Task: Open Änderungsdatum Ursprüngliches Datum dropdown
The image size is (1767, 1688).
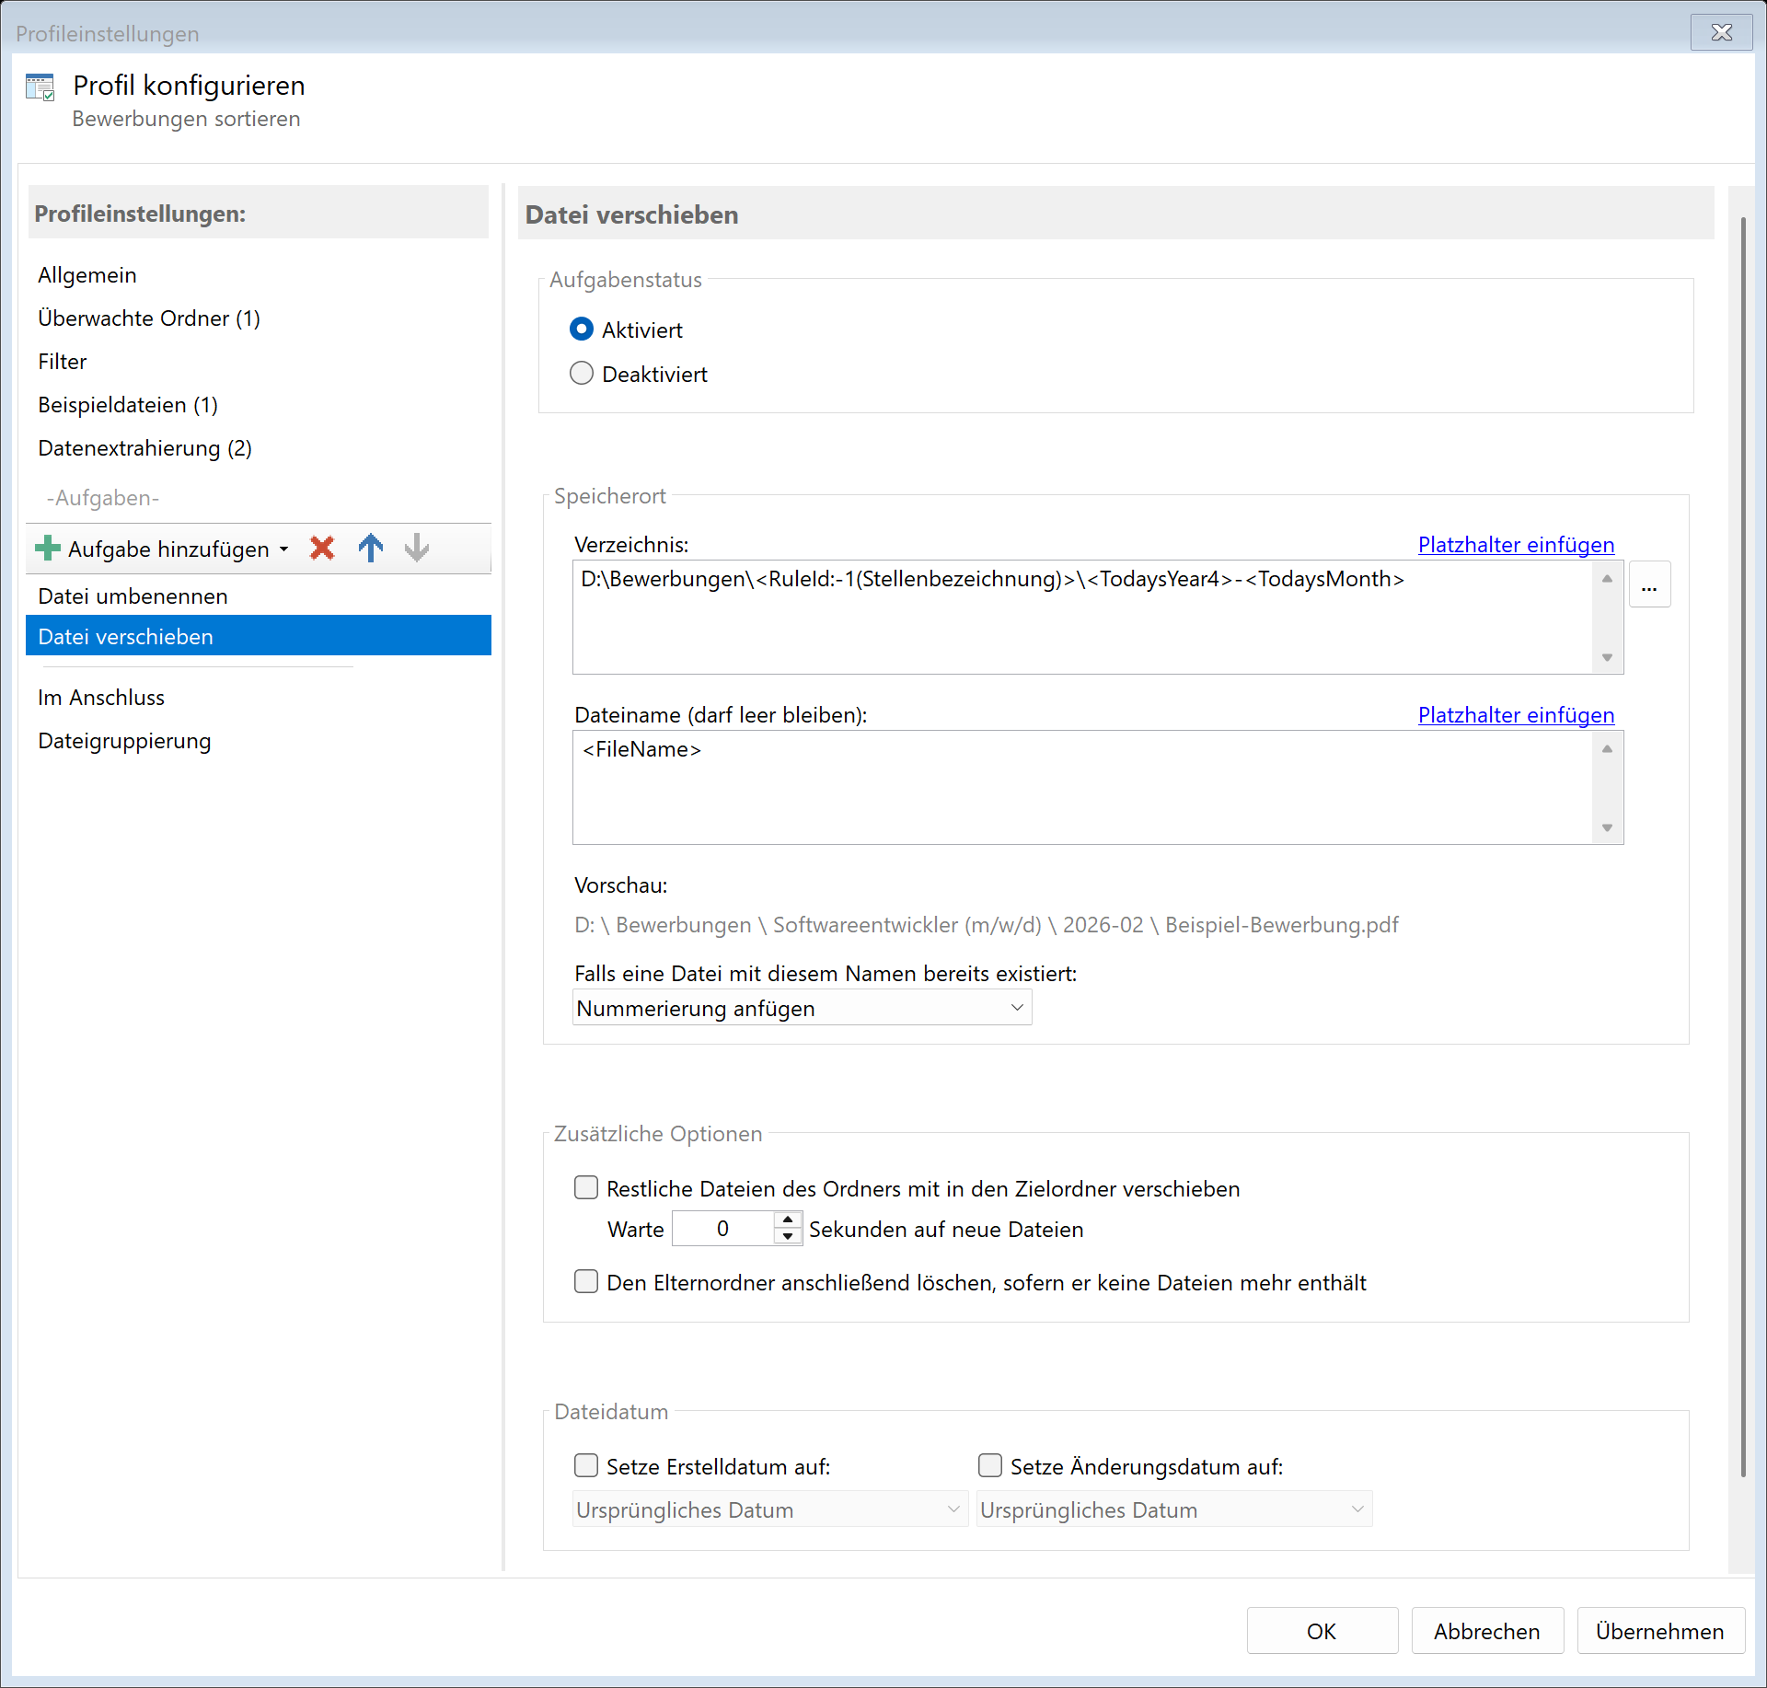Action: click(x=1173, y=1509)
